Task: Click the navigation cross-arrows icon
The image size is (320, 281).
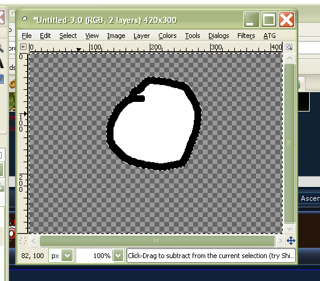Action: pyautogui.click(x=291, y=241)
